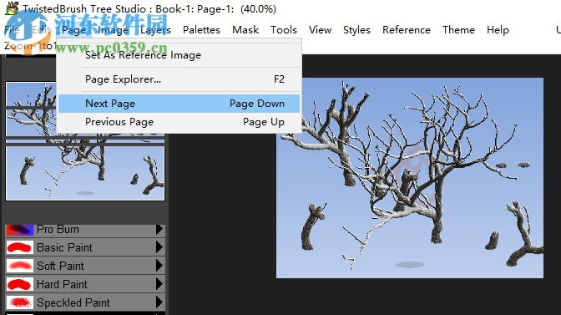Click the Soft Paint swatch icon
Image resolution: width=561 pixels, height=315 pixels.
(x=20, y=266)
